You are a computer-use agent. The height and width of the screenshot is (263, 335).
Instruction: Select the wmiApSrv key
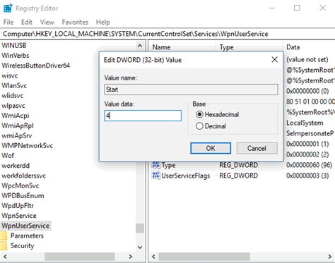pos(17,136)
